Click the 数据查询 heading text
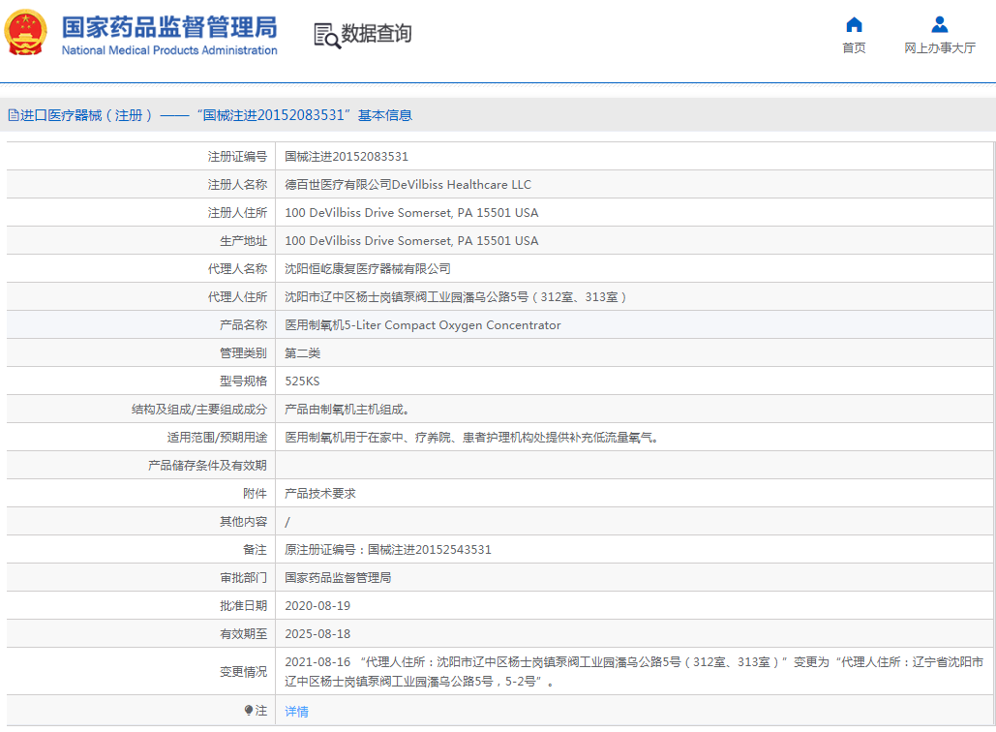 tap(377, 34)
